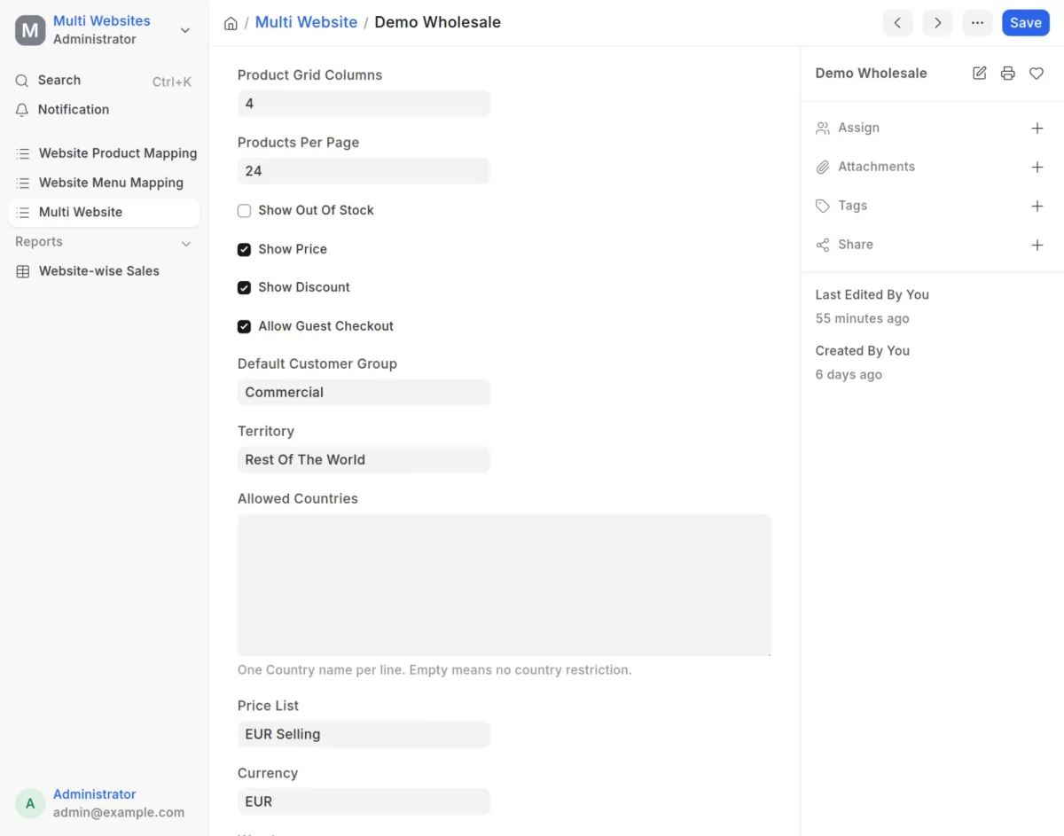
Task: Enable the Show Out Of Stock checkbox
Action: click(244, 211)
